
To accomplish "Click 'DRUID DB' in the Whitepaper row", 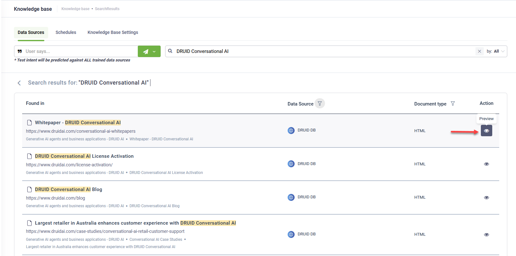I will (307, 130).
